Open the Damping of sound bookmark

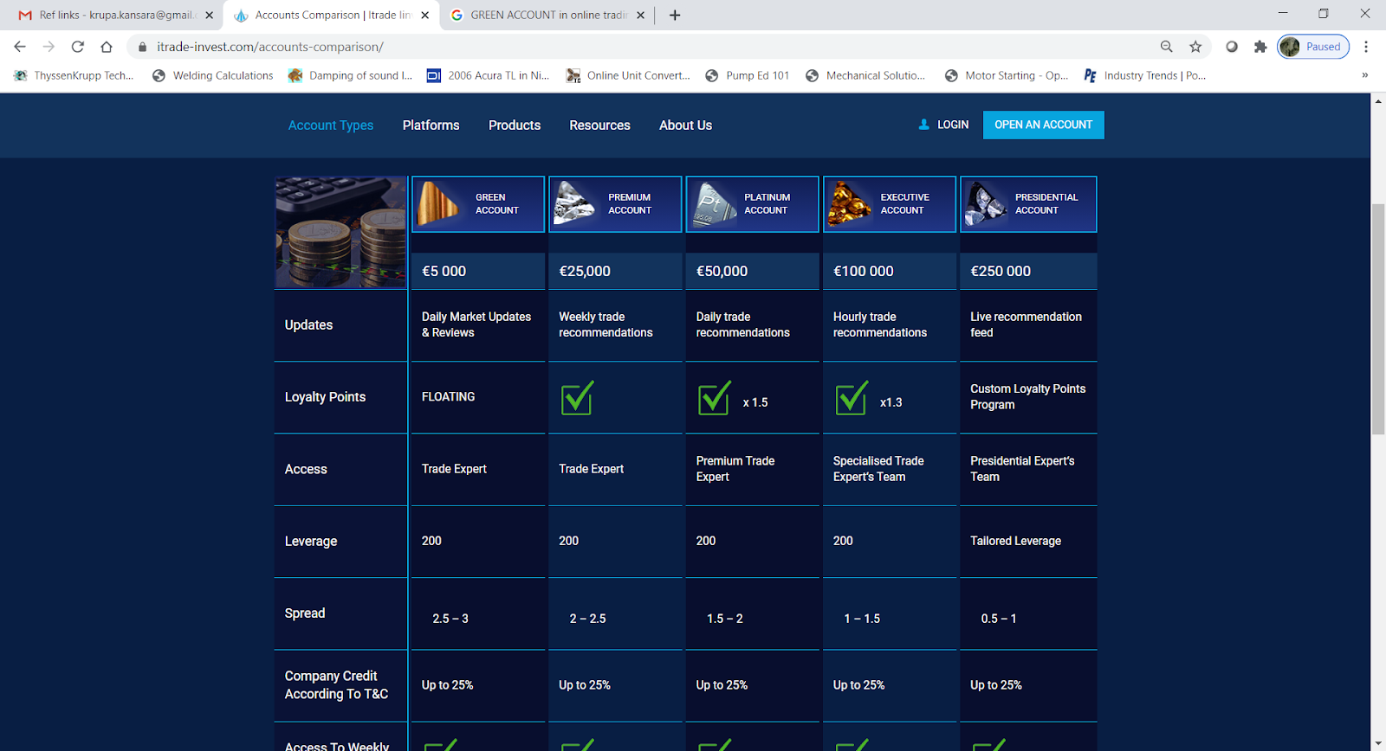click(351, 75)
